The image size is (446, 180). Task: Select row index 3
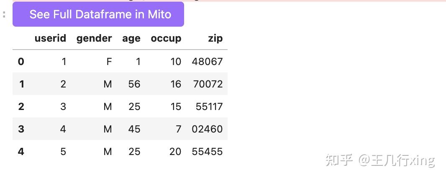pos(21,129)
